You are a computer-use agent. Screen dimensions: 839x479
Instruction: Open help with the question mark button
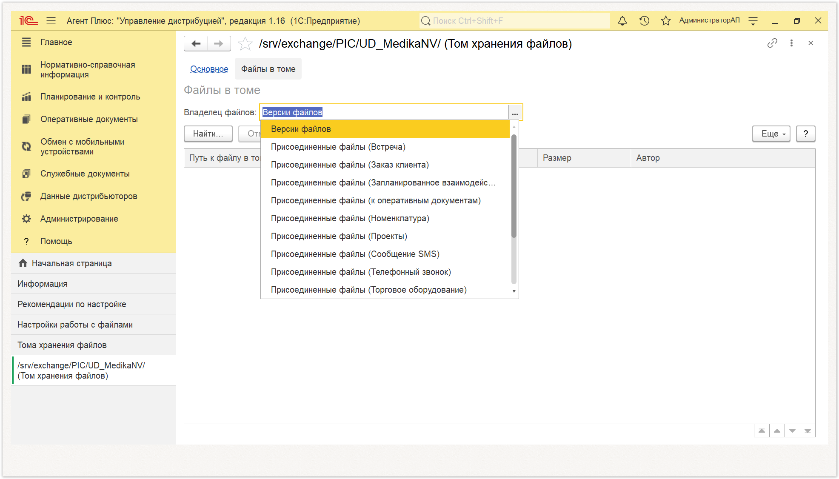click(x=805, y=134)
